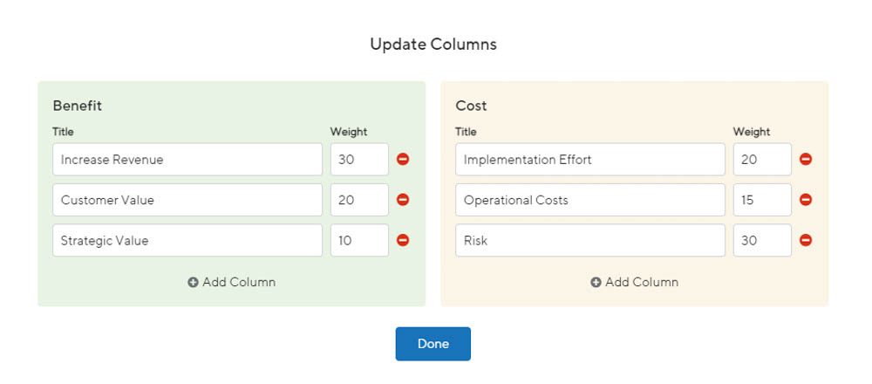The image size is (872, 384).
Task: Edit the Implementation Effort title field
Action: [589, 160]
